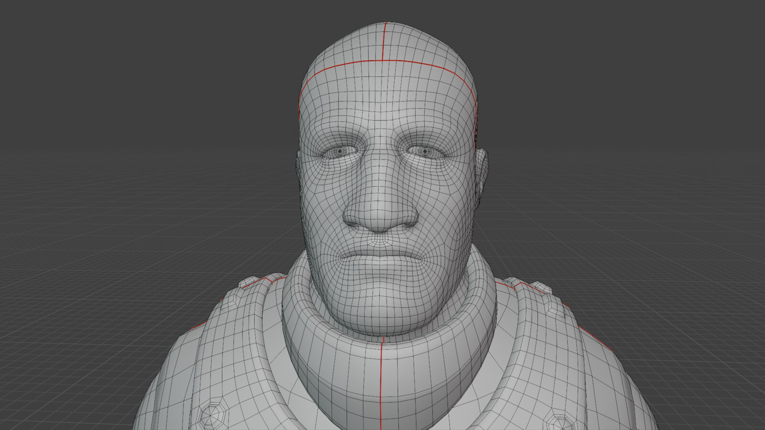
Task: Click the red seam on the chin
Action: click(x=382, y=344)
